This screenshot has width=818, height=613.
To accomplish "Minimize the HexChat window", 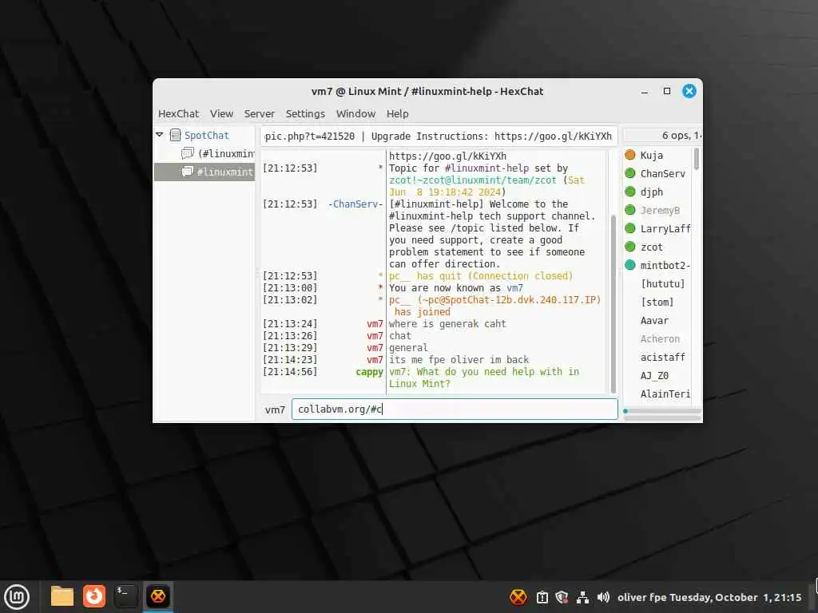I will pos(645,91).
